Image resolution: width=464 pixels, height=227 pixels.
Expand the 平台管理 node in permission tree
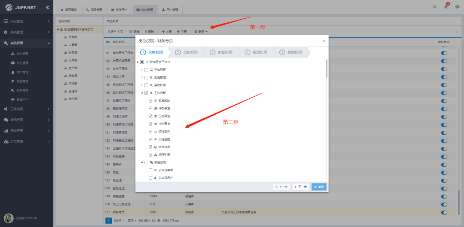click(142, 70)
